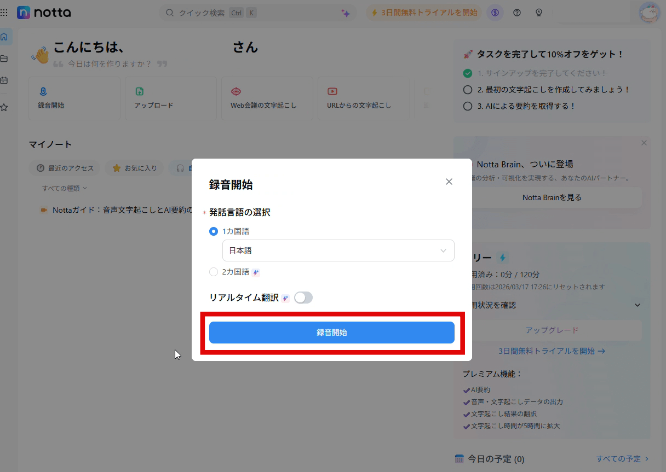Viewport: 666px width, 472px height.
Task: Click the star favorites icon in sidebar
Action: [x=4, y=108]
